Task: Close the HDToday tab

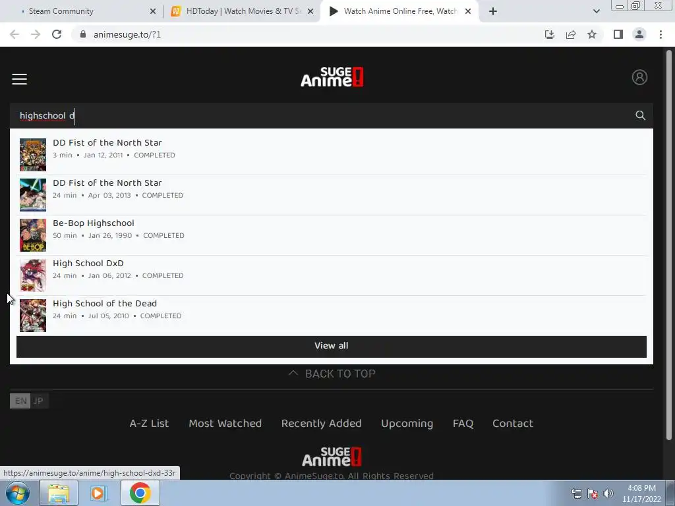Action: pyautogui.click(x=310, y=12)
